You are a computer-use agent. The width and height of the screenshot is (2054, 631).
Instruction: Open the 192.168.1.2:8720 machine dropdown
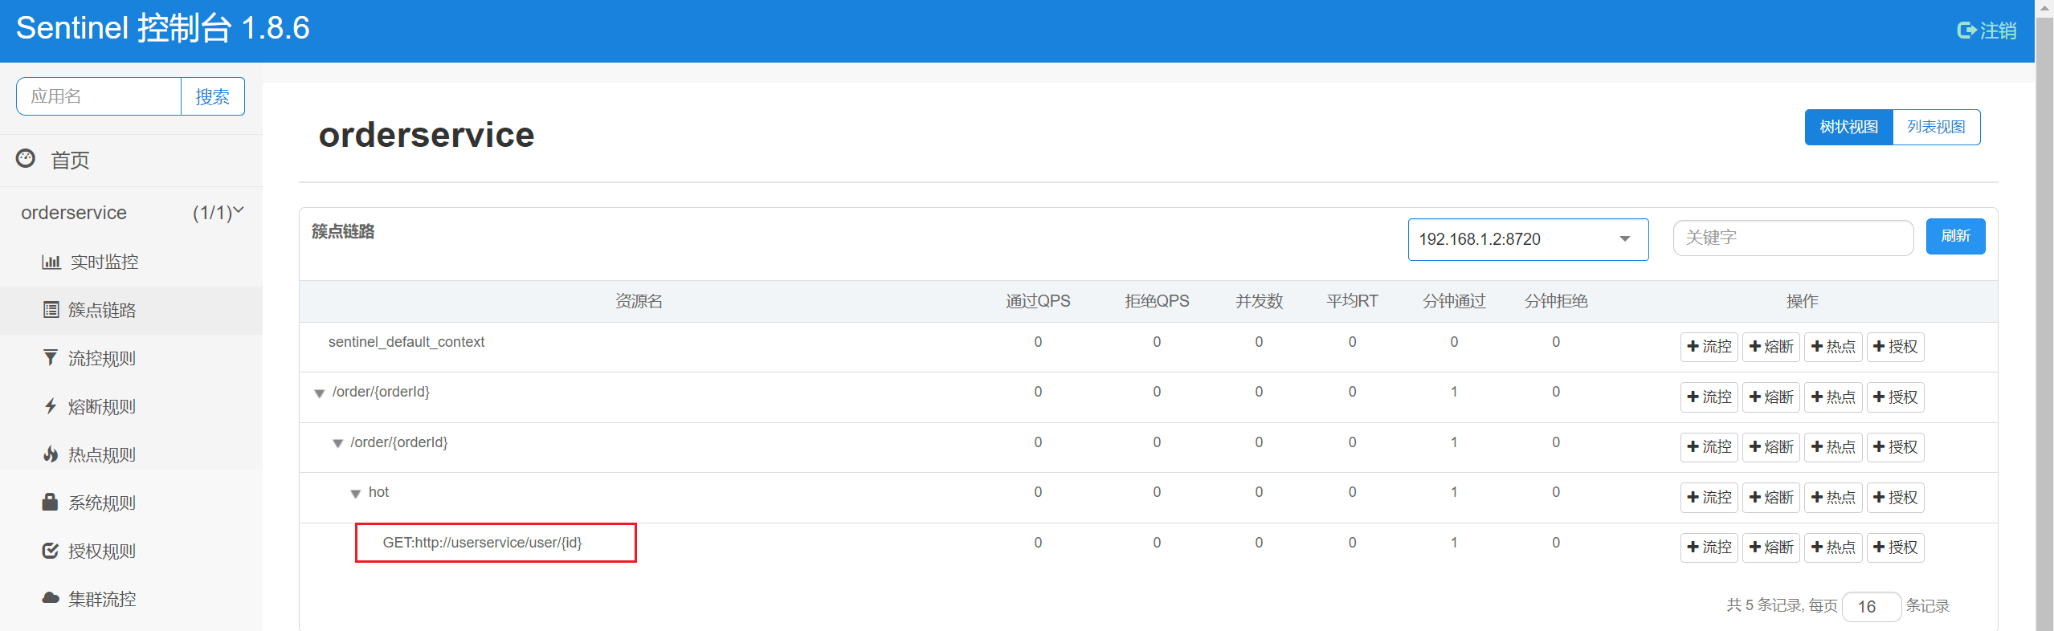pos(1528,239)
